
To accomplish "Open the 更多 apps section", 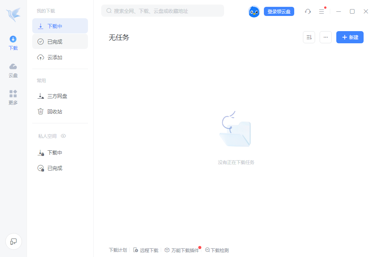I will (13, 97).
